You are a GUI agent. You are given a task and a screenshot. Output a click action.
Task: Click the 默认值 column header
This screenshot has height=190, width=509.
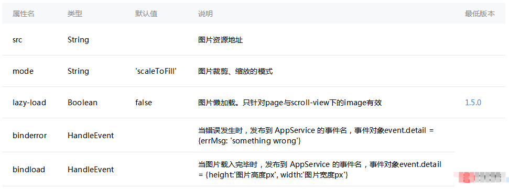146,14
